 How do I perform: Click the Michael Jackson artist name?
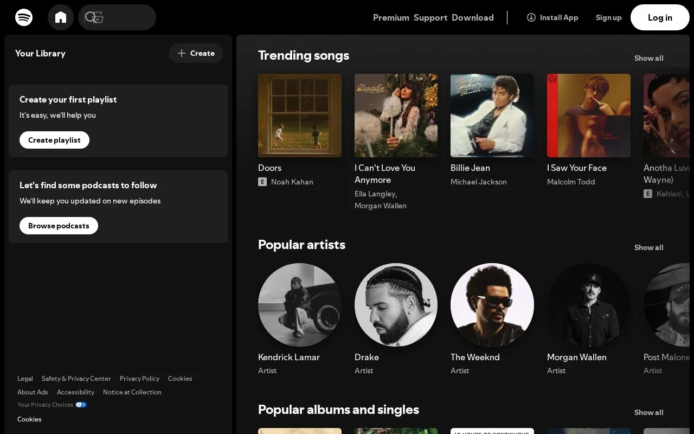tap(479, 182)
